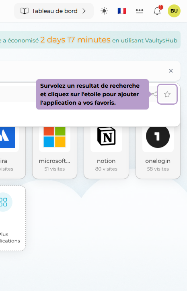Open the Notion application card

[x=106, y=152]
